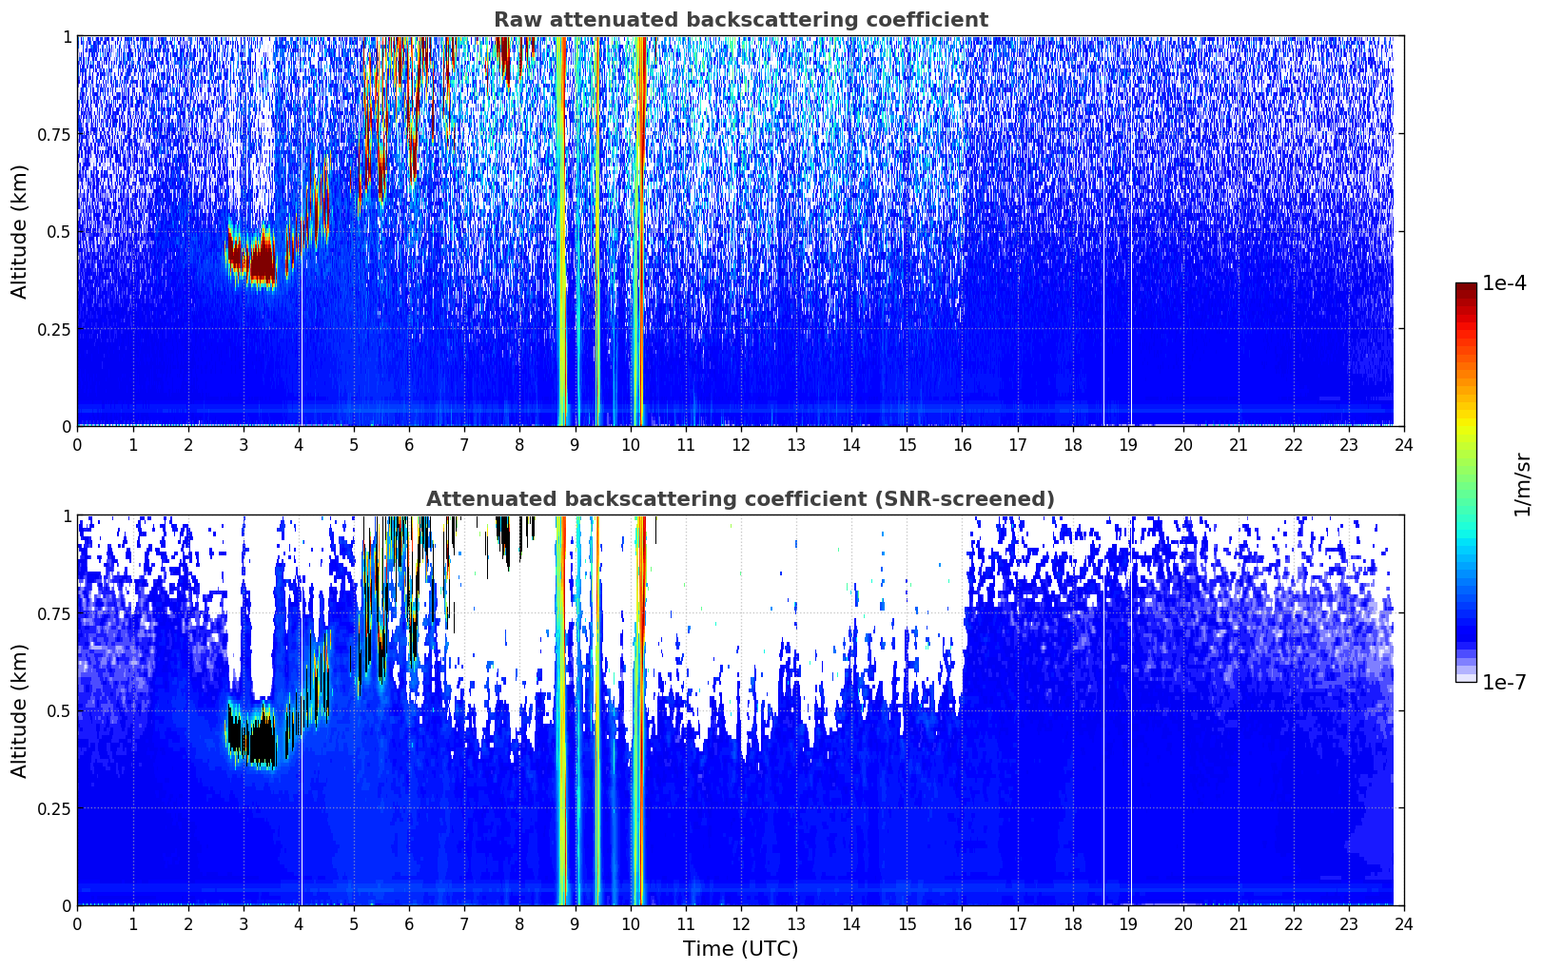1542x970 pixels.
Task: Click the '1' altitude tick on bottom plot
Action: [67, 516]
